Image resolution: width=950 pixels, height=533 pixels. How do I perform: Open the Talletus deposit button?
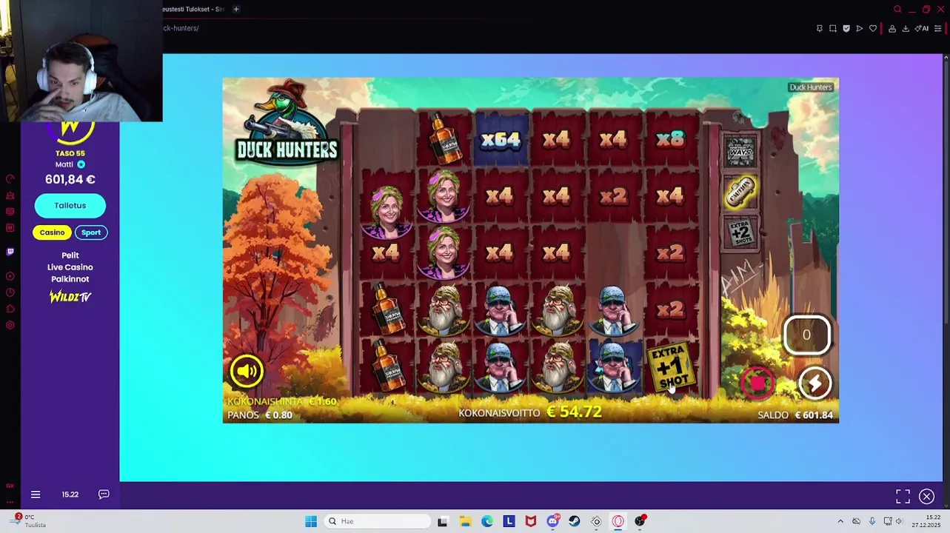[70, 206]
